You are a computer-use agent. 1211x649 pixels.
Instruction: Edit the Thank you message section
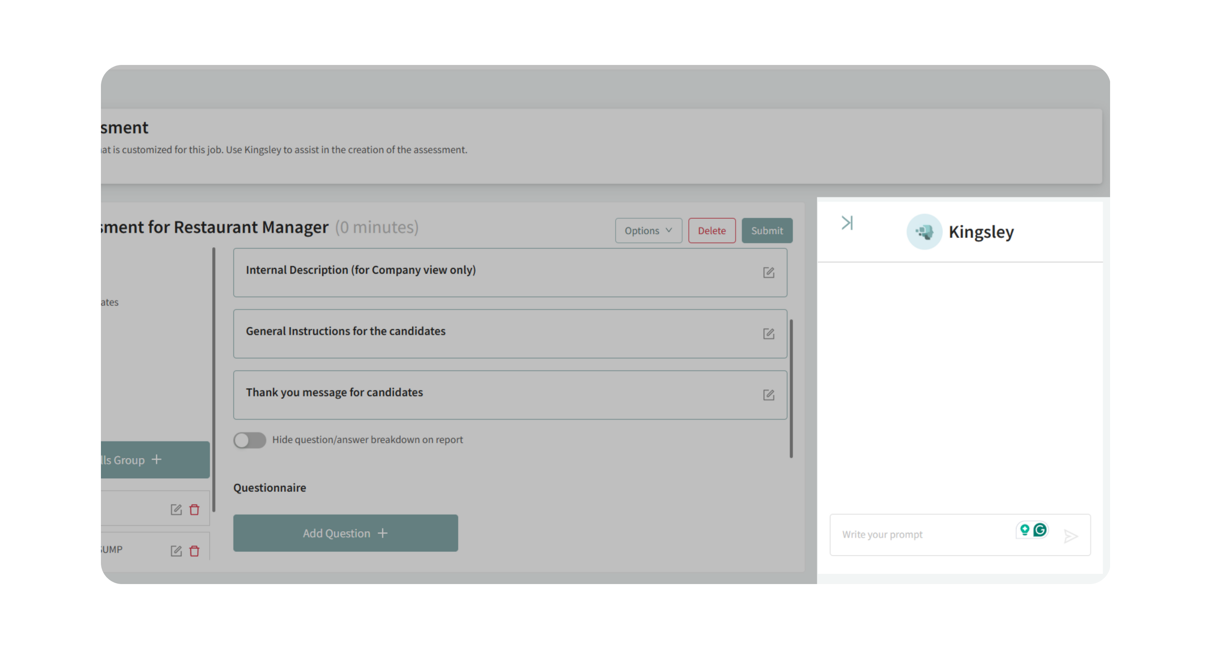point(768,395)
